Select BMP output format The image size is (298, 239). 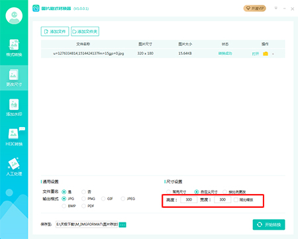pyautogui.click(x=64, y=206)
